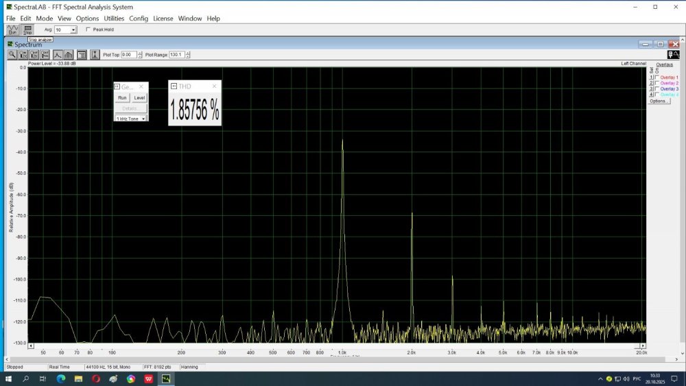Enable Overlay 3 checkbox
686x386 pixels.
coord(657,89)
